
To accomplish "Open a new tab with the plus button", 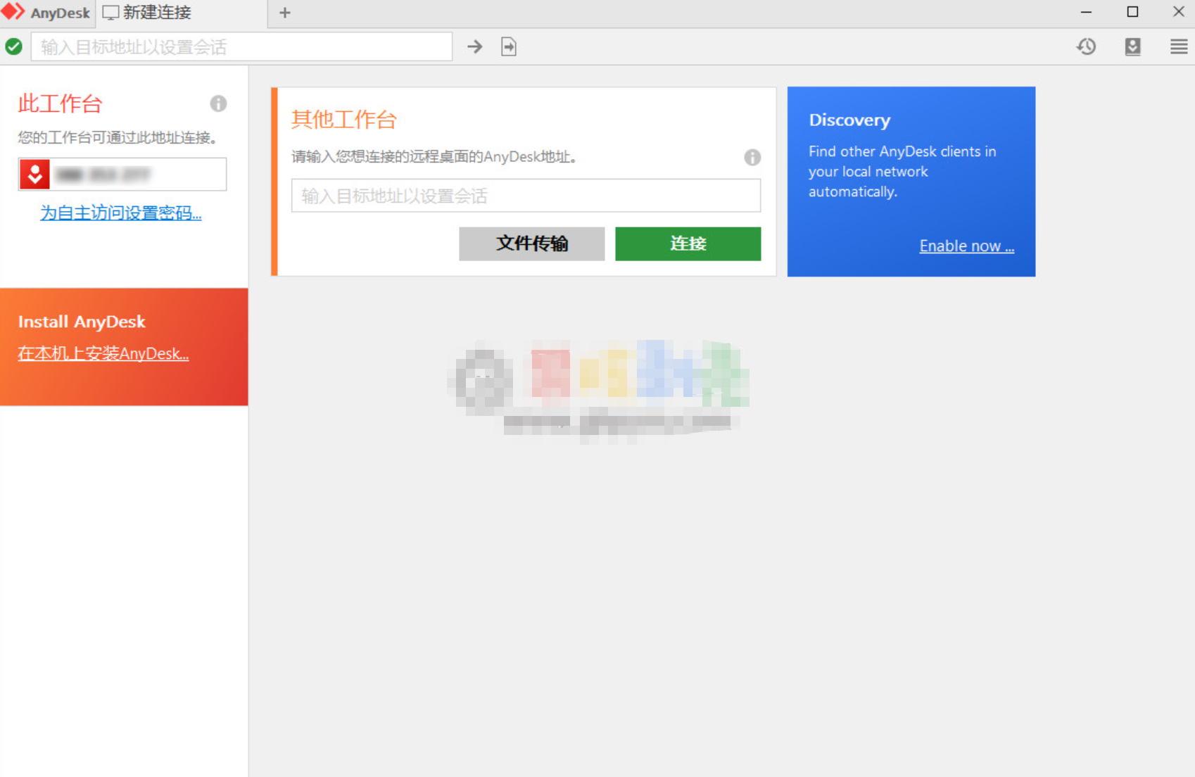I will 284,12.
